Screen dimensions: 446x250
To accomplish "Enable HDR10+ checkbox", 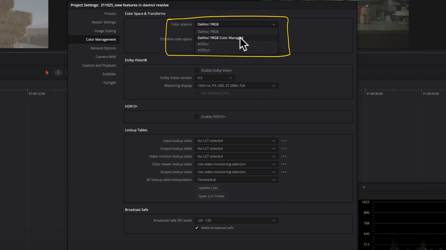I will point(197,117).
